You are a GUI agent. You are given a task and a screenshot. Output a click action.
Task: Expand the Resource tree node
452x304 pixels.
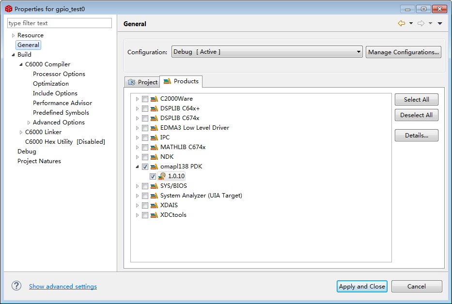pos(13,35)
